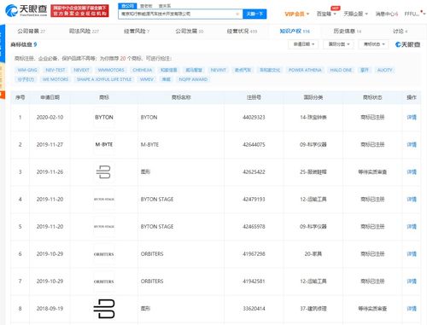Click the NEVEXT recommended trademark tag

click(x=81, y=70)
